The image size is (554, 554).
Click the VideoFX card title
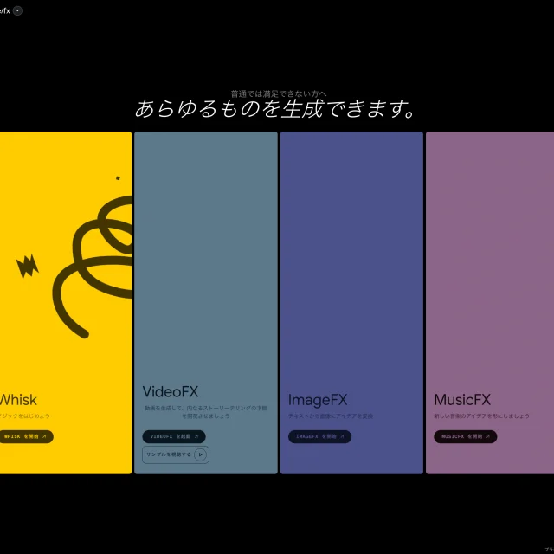coord(171,392)
